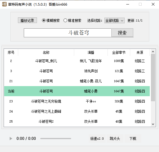The height and width of the screenshot is (152, 159).
Task: Click the vertical scrollbar thumb
Action: tap(153, 77)
